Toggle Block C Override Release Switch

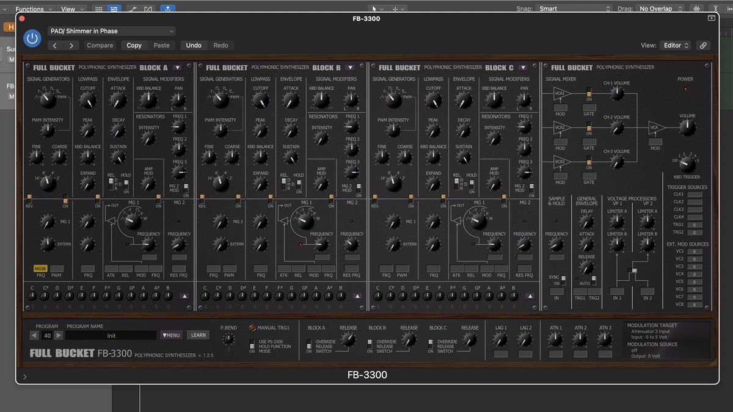click(431, 345)
